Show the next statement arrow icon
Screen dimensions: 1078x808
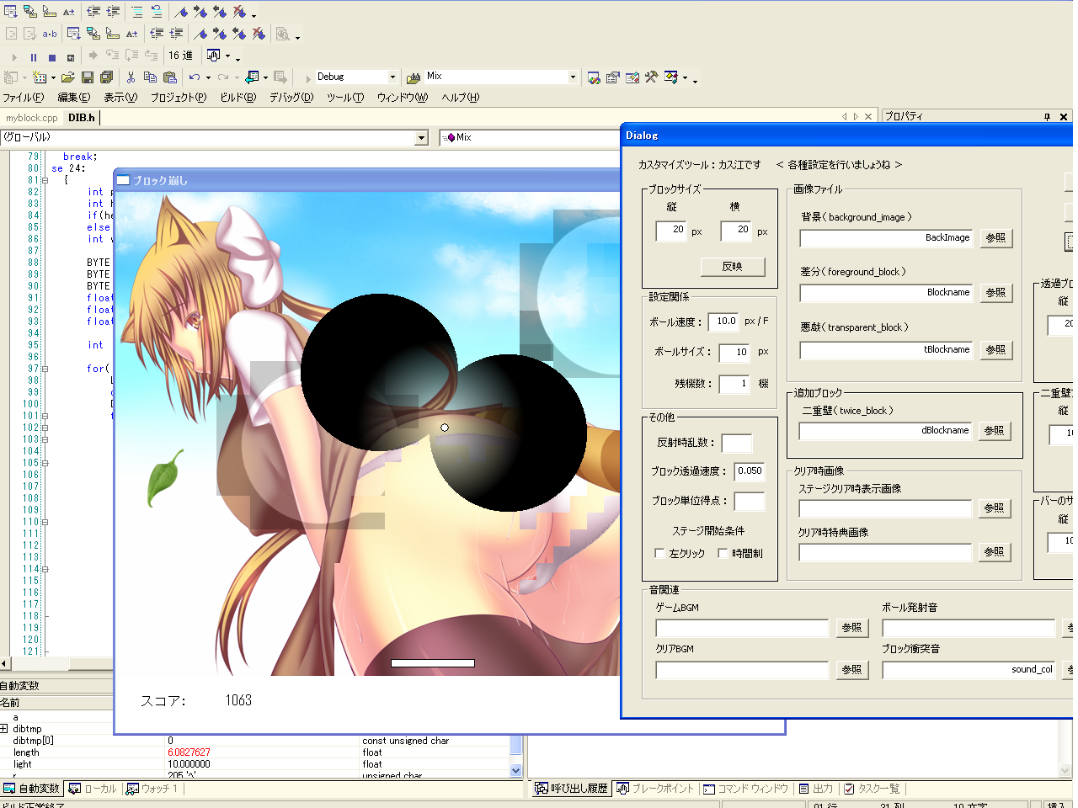point(93,56)
